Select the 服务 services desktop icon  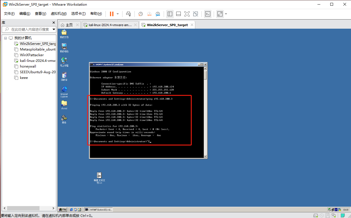[x=64, y=119]
